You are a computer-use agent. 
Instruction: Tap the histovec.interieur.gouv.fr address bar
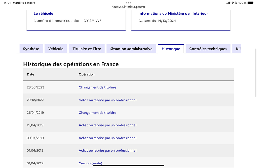click(128, 7)
